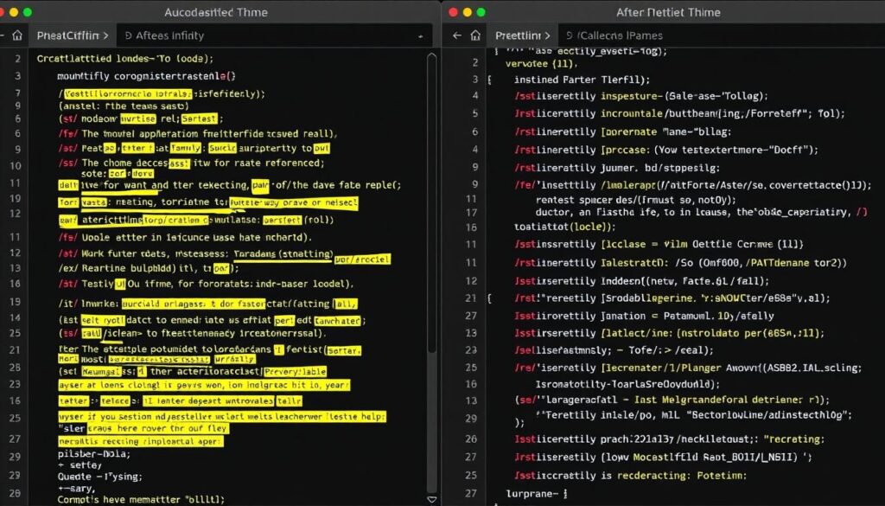Click the line 'Cornotis heve memattter'

click(141, 500)
